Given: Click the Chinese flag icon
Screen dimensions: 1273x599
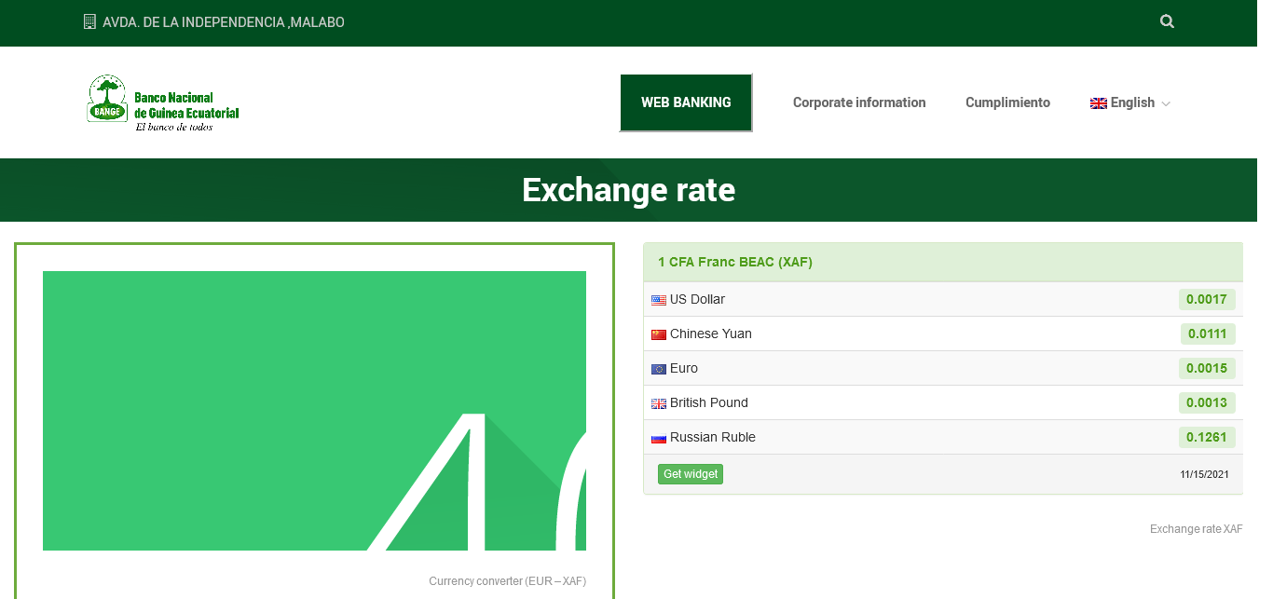Looking at the screenshot, I should 659,334.
